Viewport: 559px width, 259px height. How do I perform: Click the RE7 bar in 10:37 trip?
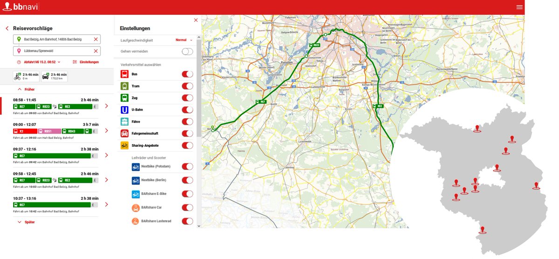52,205
